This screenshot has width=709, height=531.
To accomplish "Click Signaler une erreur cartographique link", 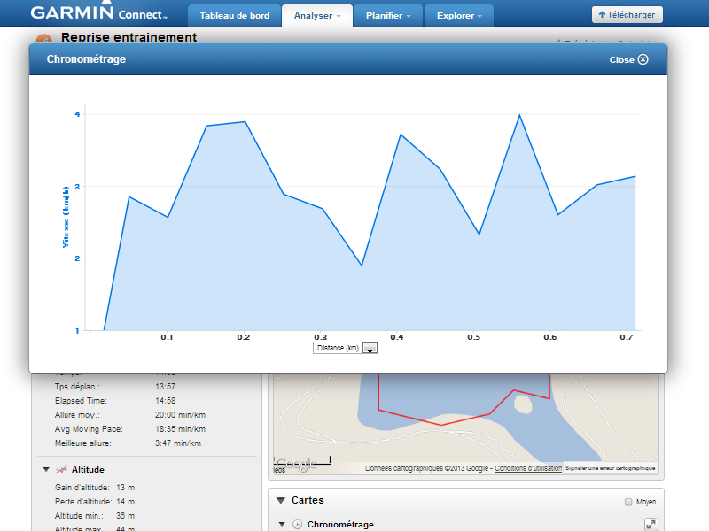I will tap(610, 468).
